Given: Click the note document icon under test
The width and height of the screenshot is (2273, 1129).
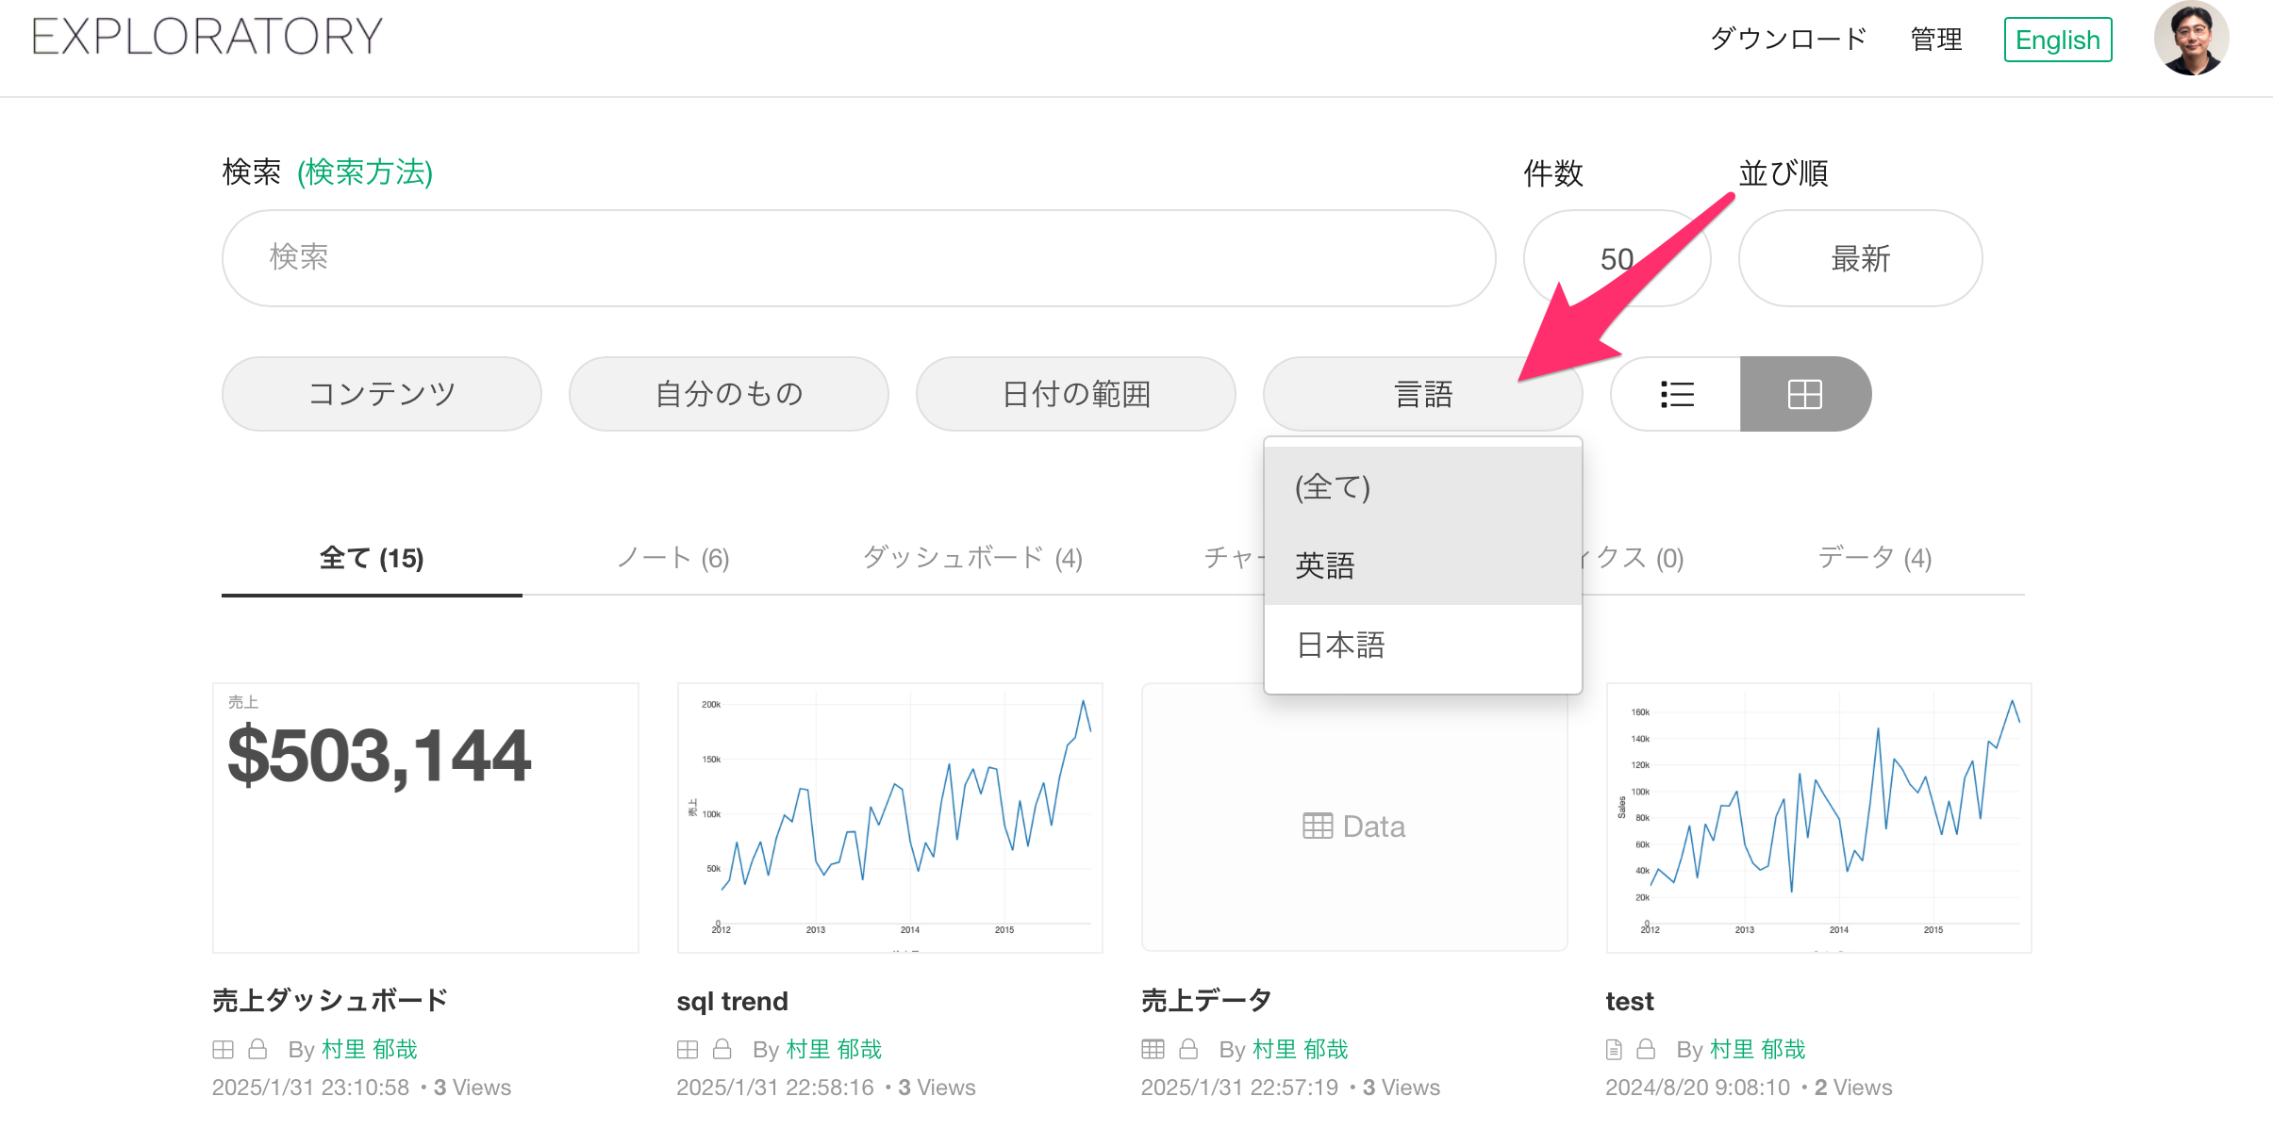Looking at the screenshot, I should (1614, 1049).
